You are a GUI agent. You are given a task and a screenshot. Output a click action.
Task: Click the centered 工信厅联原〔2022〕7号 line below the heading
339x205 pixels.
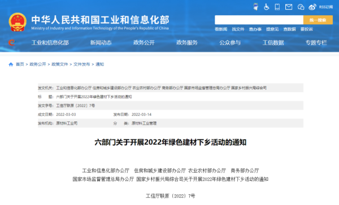171,196
